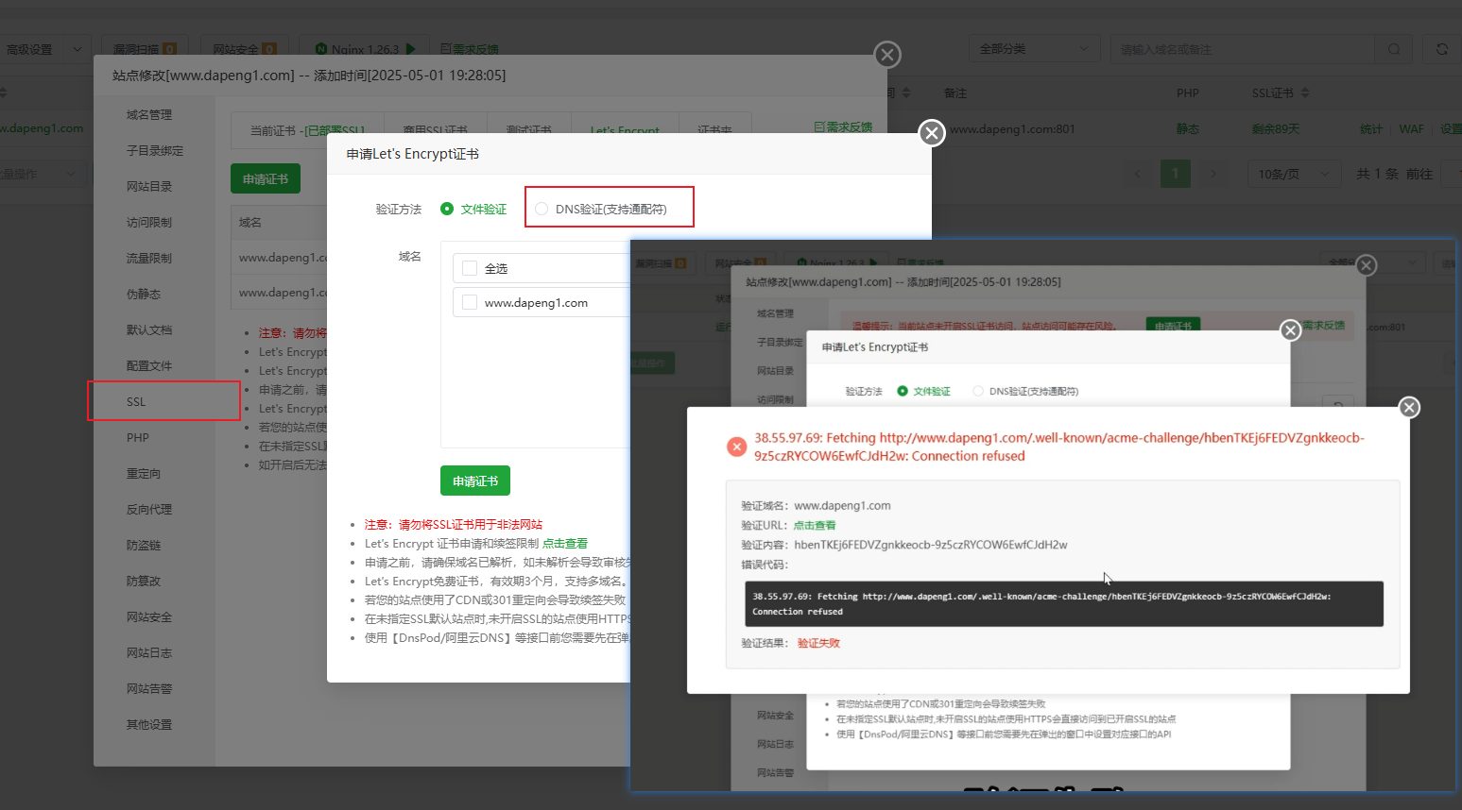The height and width of the screenshot is (810, 1462).
Task: Select the 文件验证 radio button
Action: coord(447,209)
